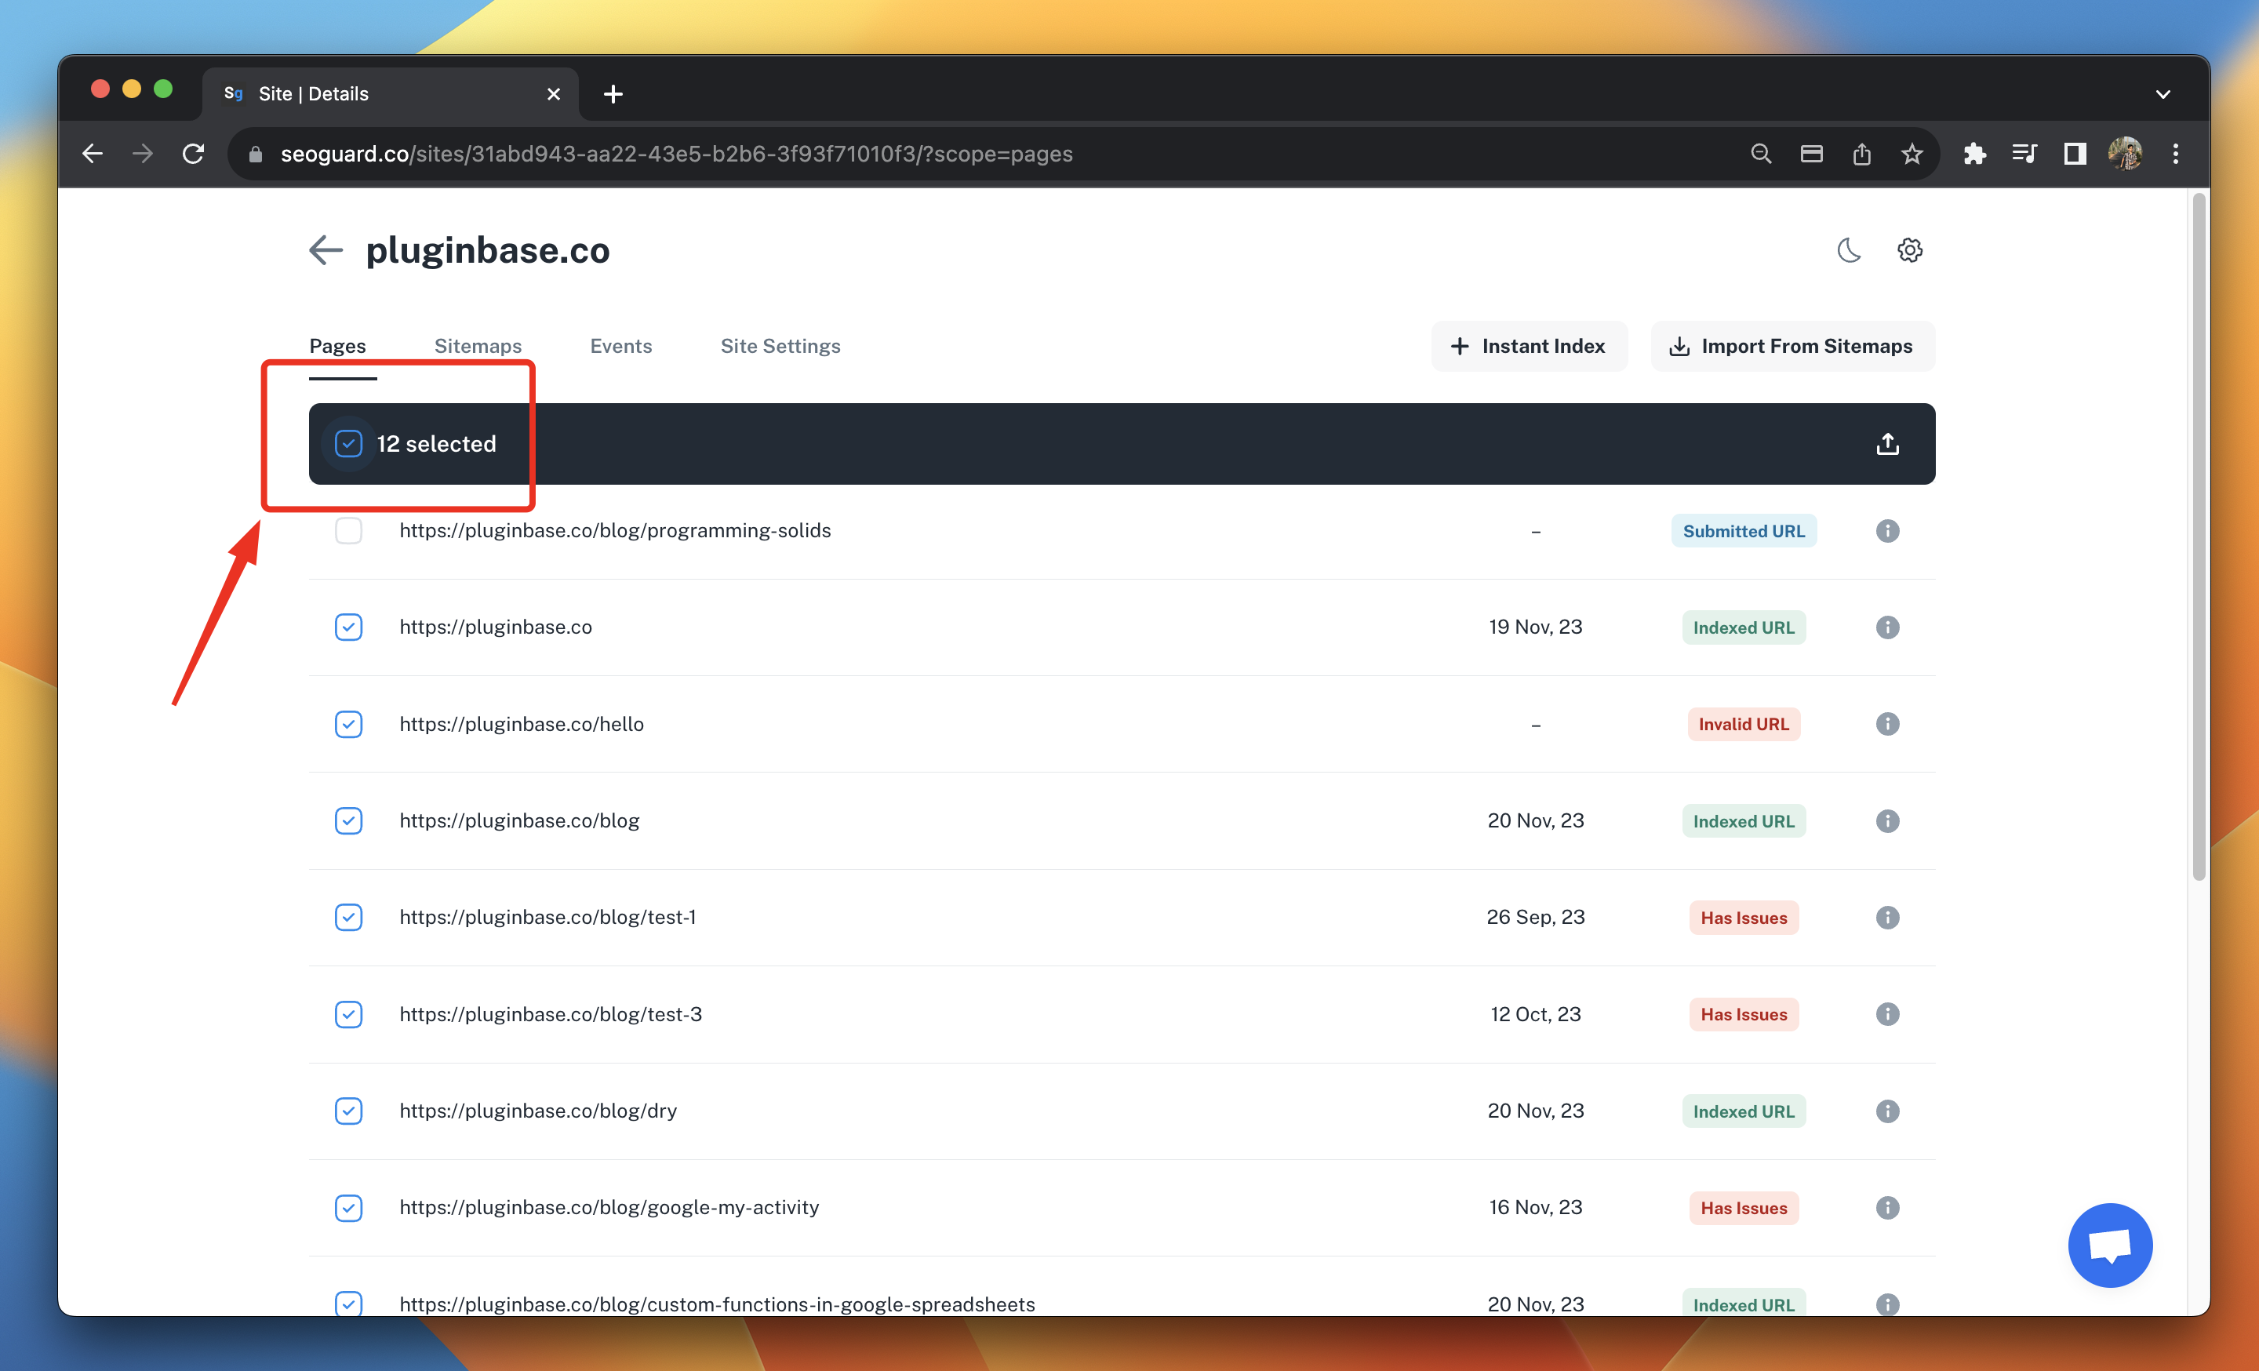Open the Events tab

click(x=620, y=347)
